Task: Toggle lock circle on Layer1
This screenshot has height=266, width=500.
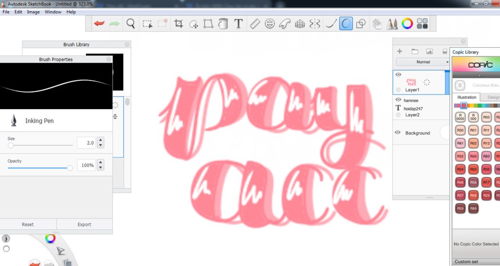Action: (398, 90)
